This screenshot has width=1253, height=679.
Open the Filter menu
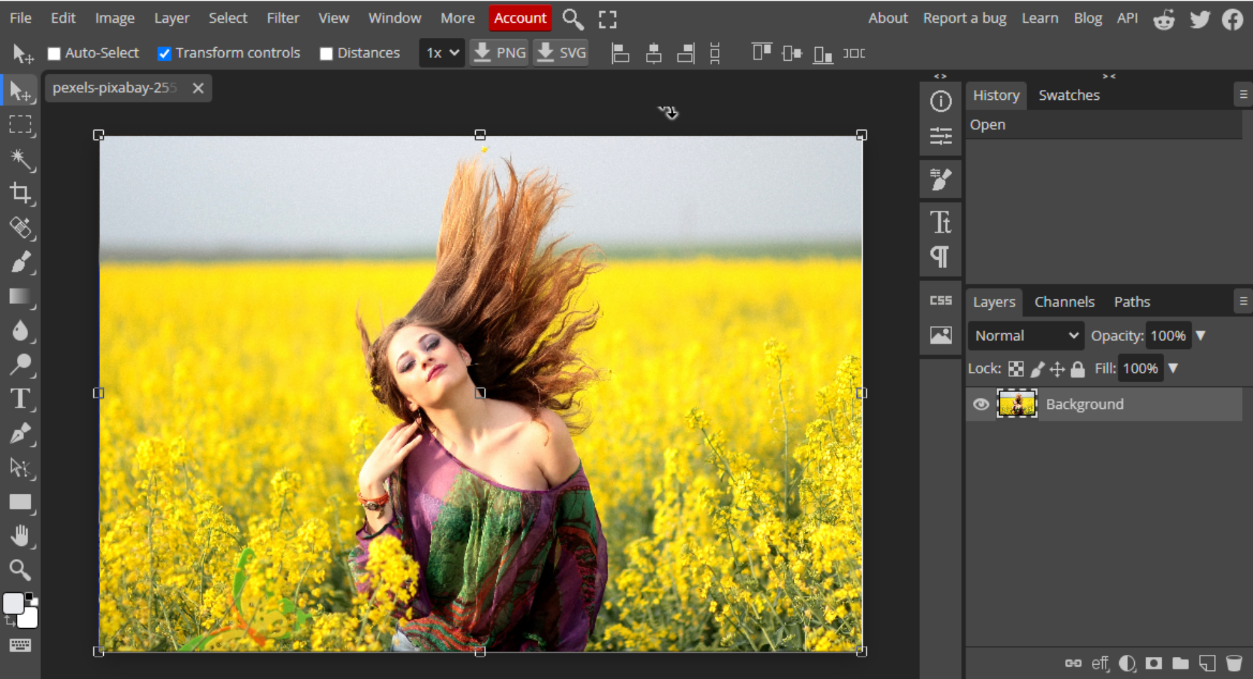(x=283, y=18)
